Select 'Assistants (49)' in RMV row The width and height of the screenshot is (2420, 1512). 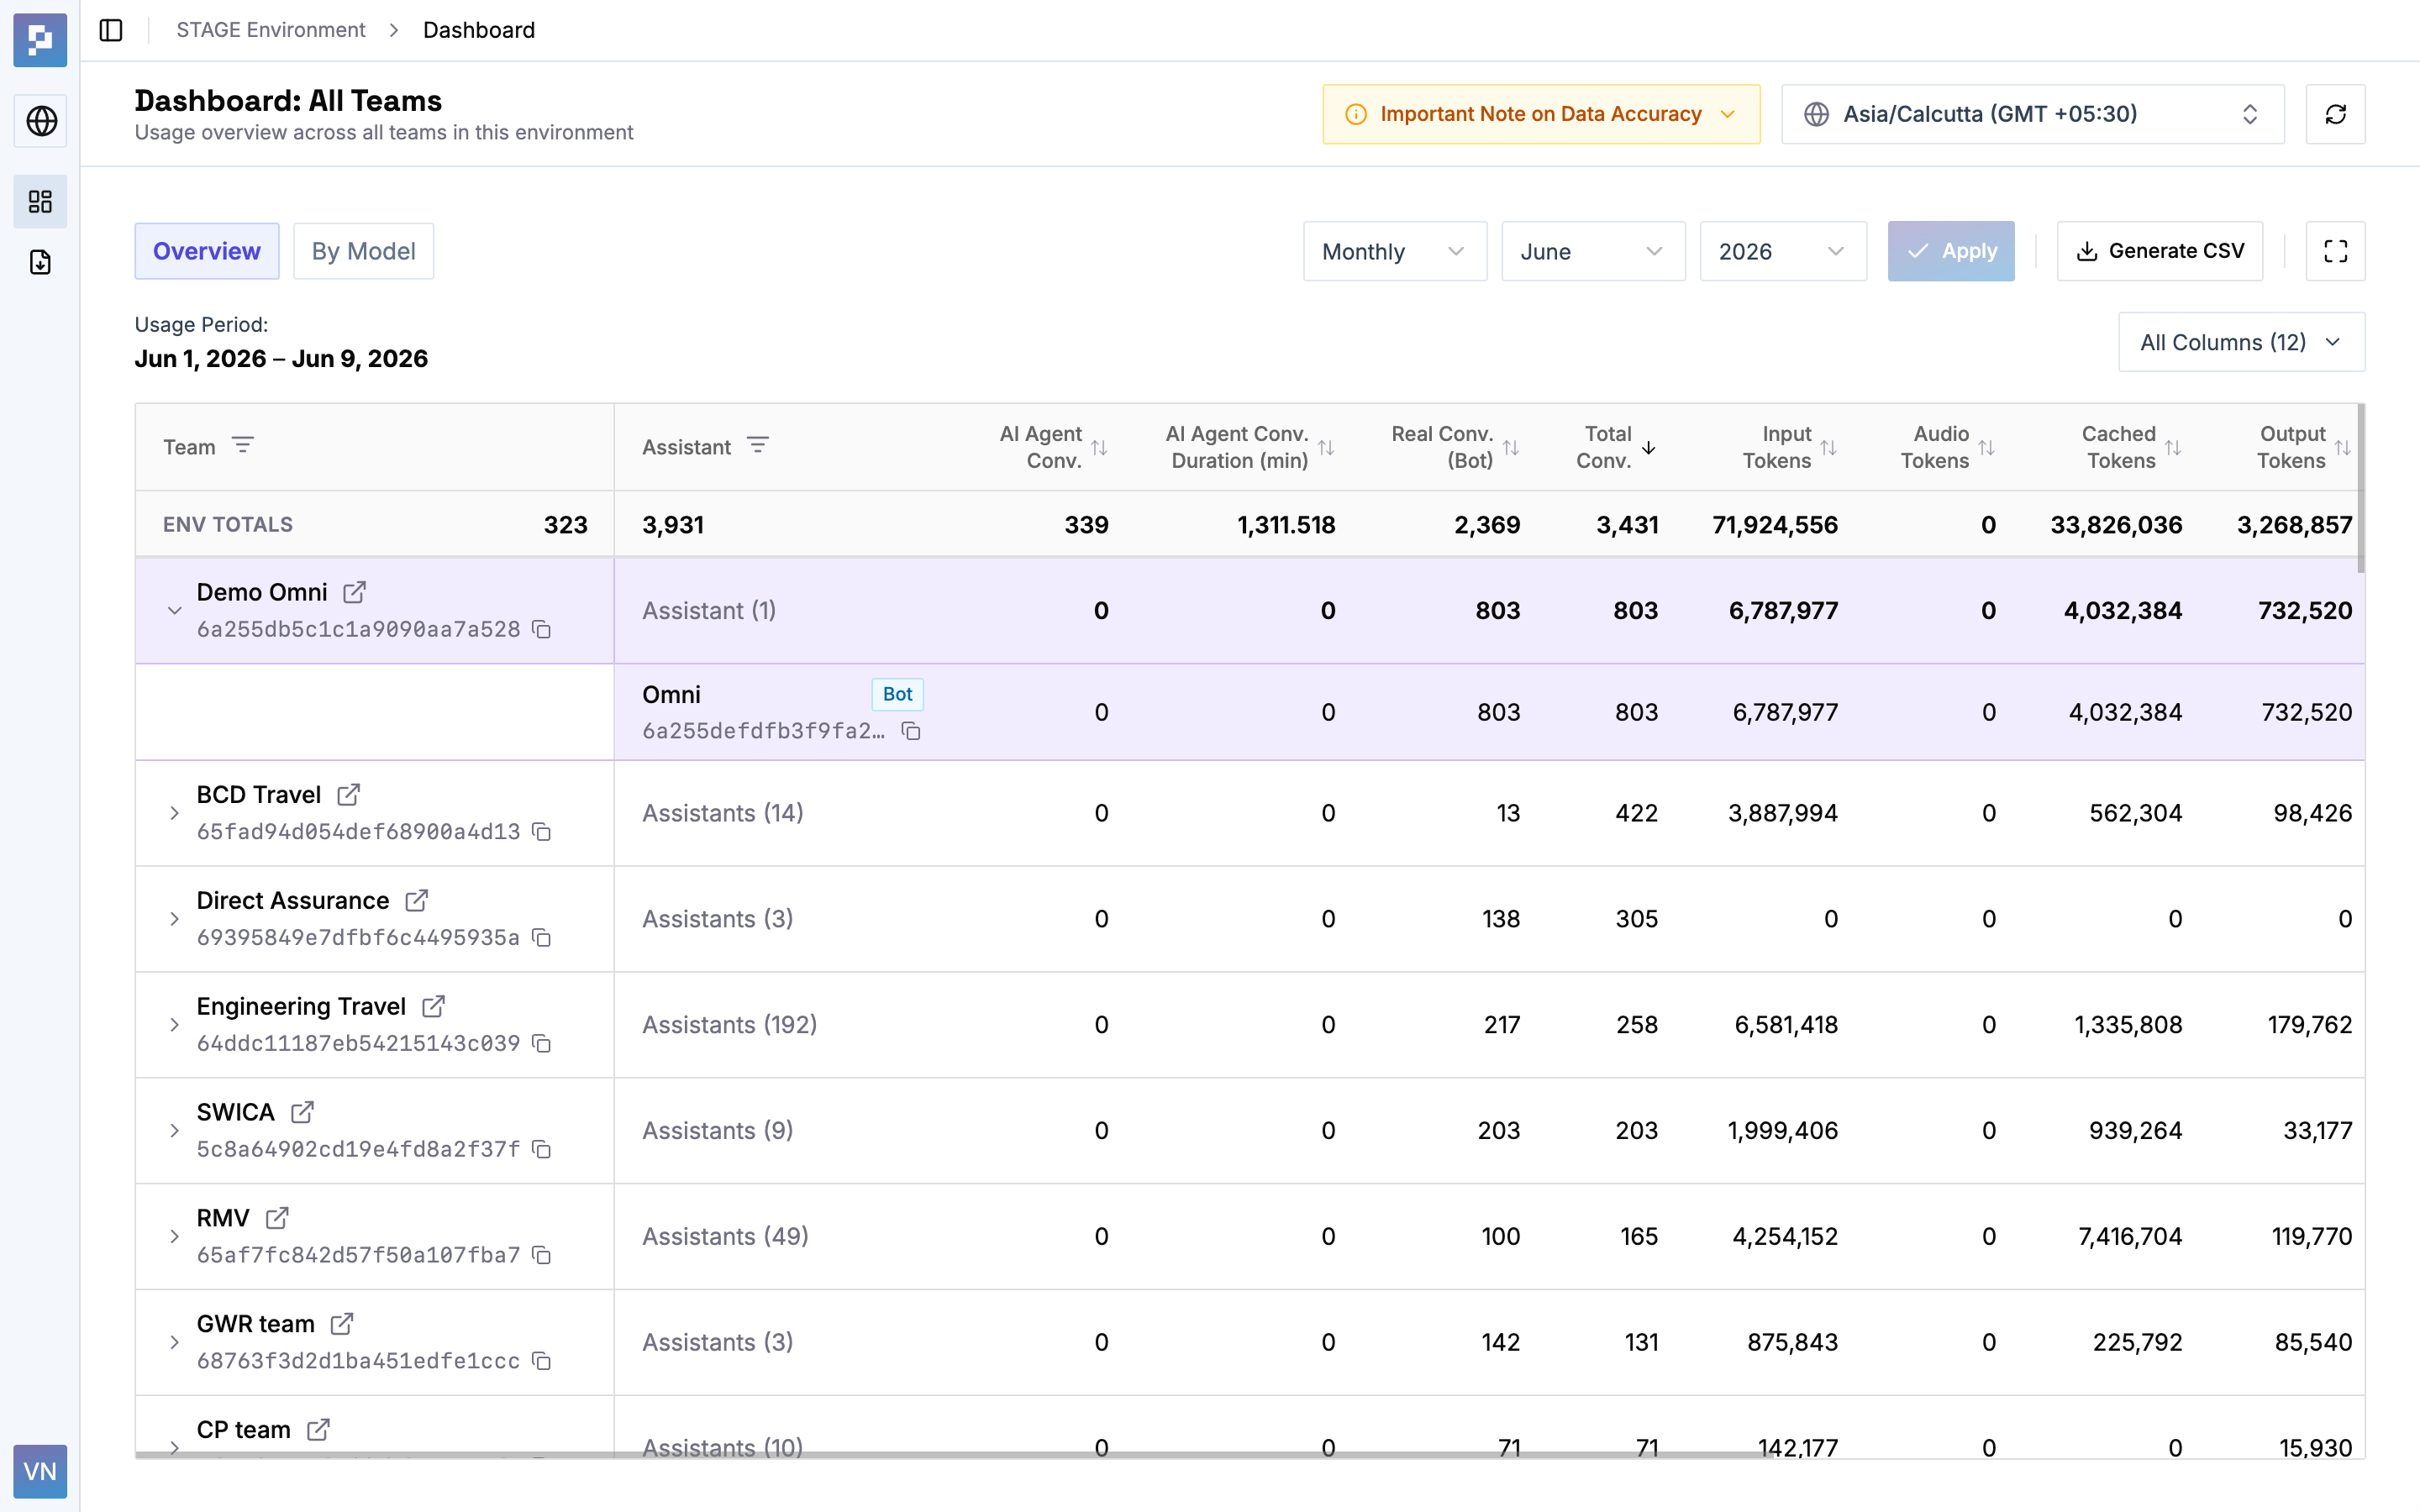725,1237
